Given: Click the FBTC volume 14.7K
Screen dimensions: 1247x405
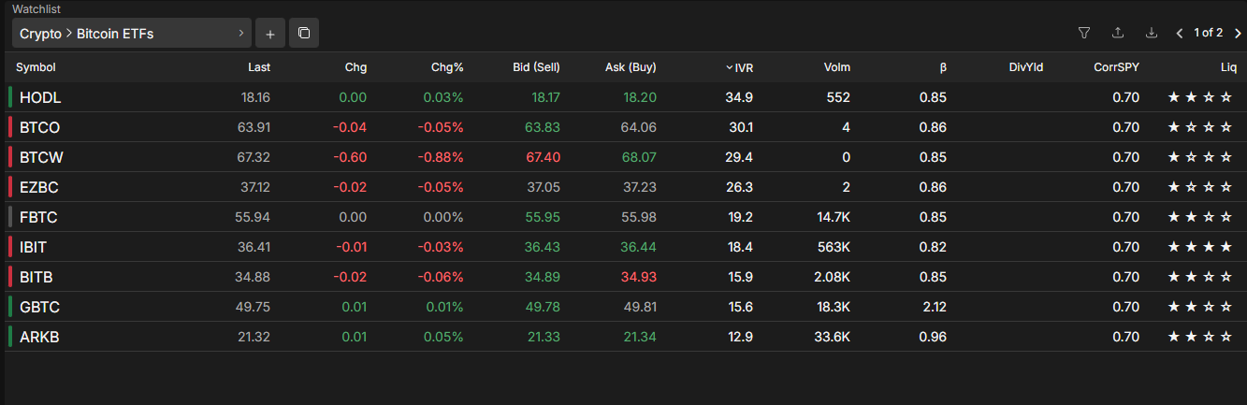Looking at the screenshot, I should point(833,217).
